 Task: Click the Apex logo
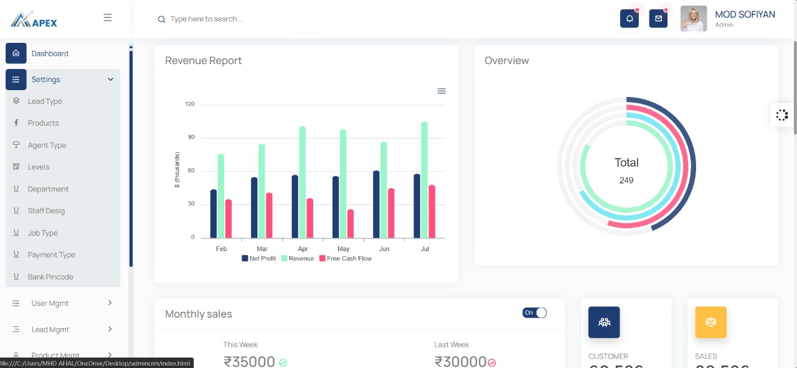point(34,20)
